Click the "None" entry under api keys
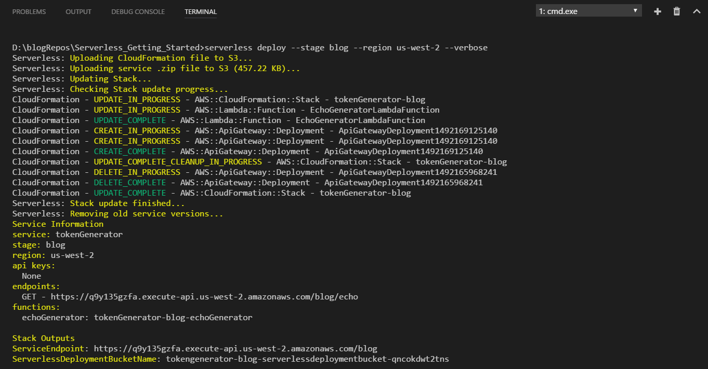Screen dimensions: 708x369 tap(31, 276)
